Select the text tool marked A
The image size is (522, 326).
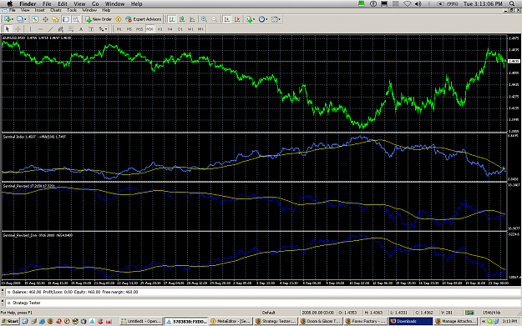tap(81, 29)
